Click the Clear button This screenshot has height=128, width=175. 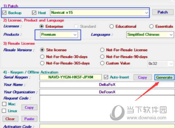click(x=10, y=119)
